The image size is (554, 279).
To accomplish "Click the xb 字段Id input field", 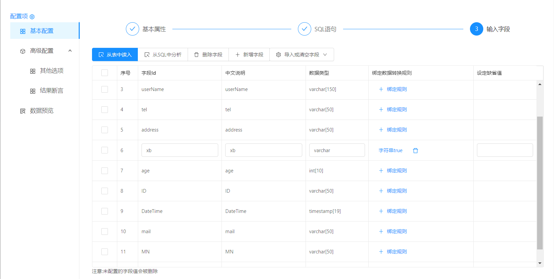I will pyautogui.click(x=180, y=150).
